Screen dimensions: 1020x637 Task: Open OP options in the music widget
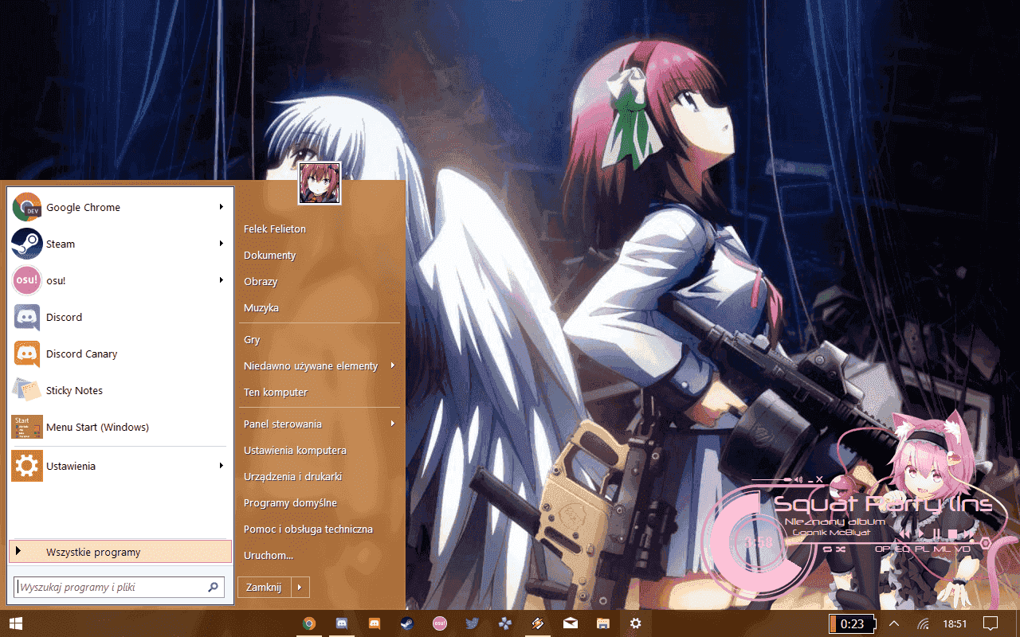point(881,549)
